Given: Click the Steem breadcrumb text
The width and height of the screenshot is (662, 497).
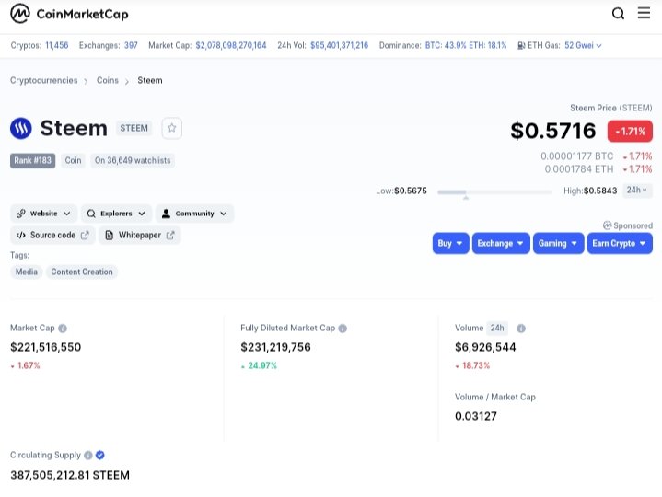Looking at the screenshot, I should point(150,80).
